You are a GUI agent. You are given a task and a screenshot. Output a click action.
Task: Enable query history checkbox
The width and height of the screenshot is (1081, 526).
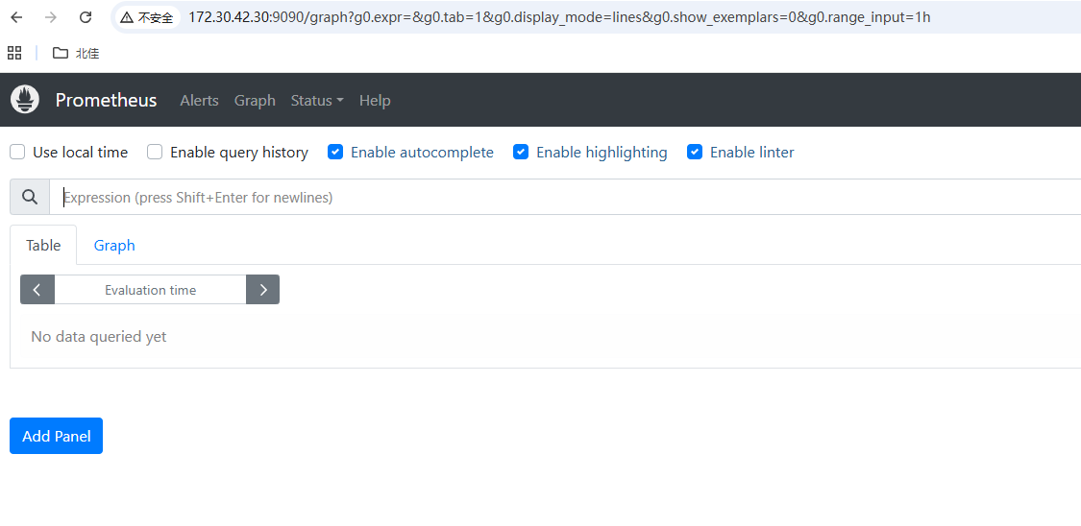click(x=155, y=152)
